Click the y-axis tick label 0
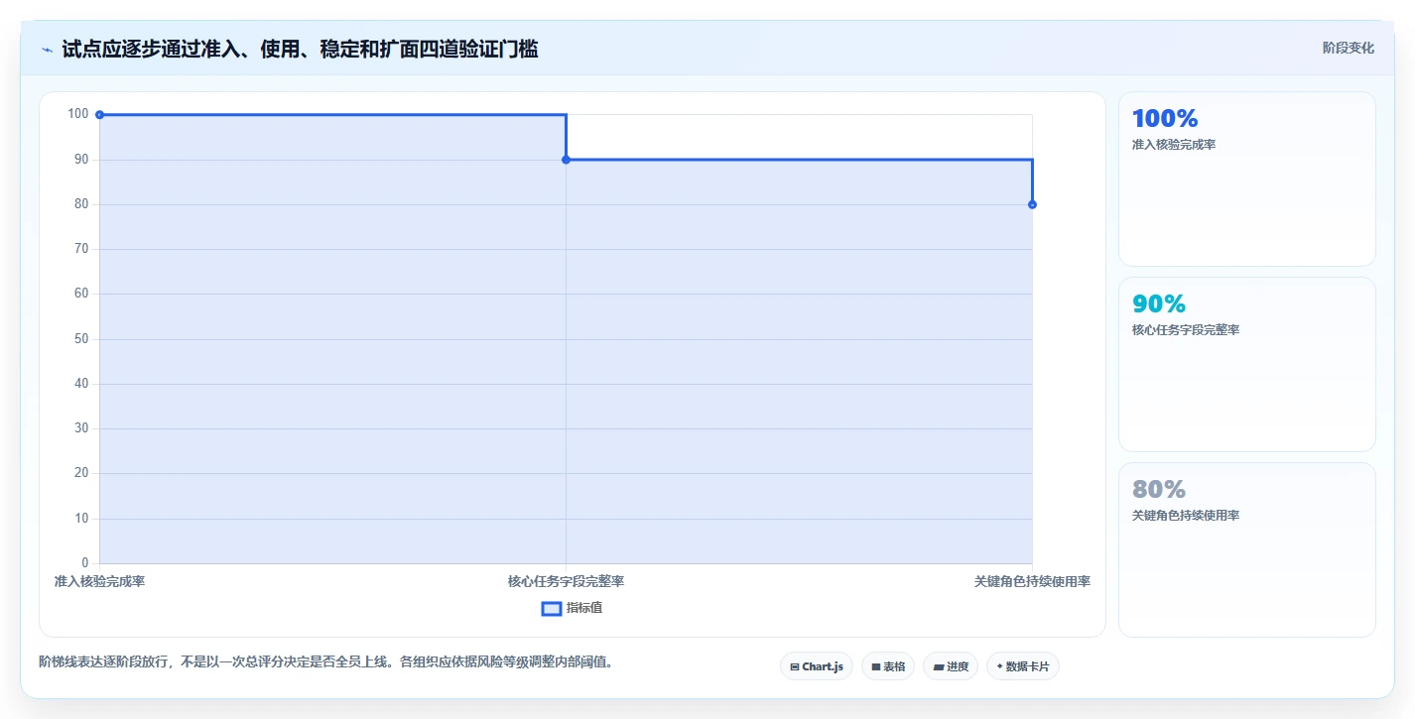Image resolution: width=1415 pixels, height=719 pixels. 85,563
